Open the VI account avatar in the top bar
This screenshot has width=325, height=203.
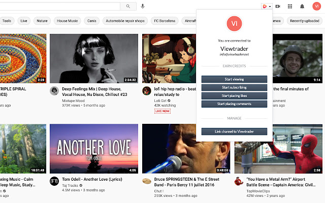(316, 6)
